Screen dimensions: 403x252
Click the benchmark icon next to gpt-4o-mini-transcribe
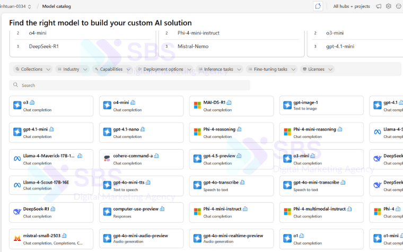tap(343, 183)
